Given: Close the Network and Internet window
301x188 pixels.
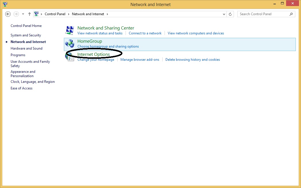Looking at the screenshot, I should 293,3.
